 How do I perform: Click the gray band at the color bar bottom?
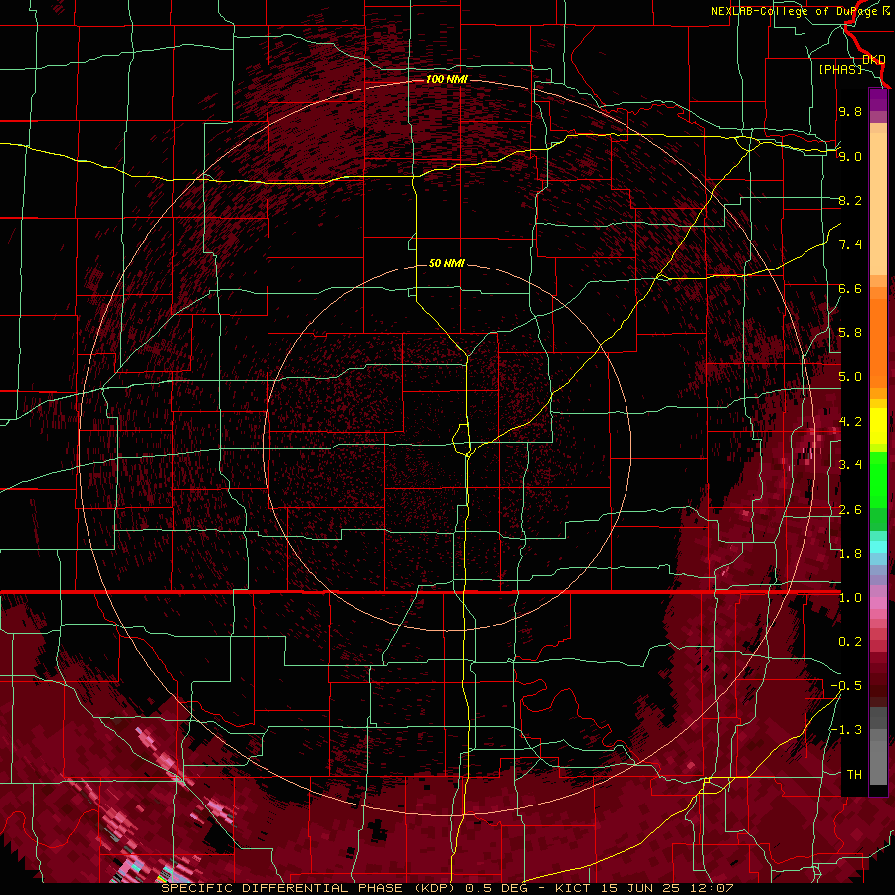point(878,759)
